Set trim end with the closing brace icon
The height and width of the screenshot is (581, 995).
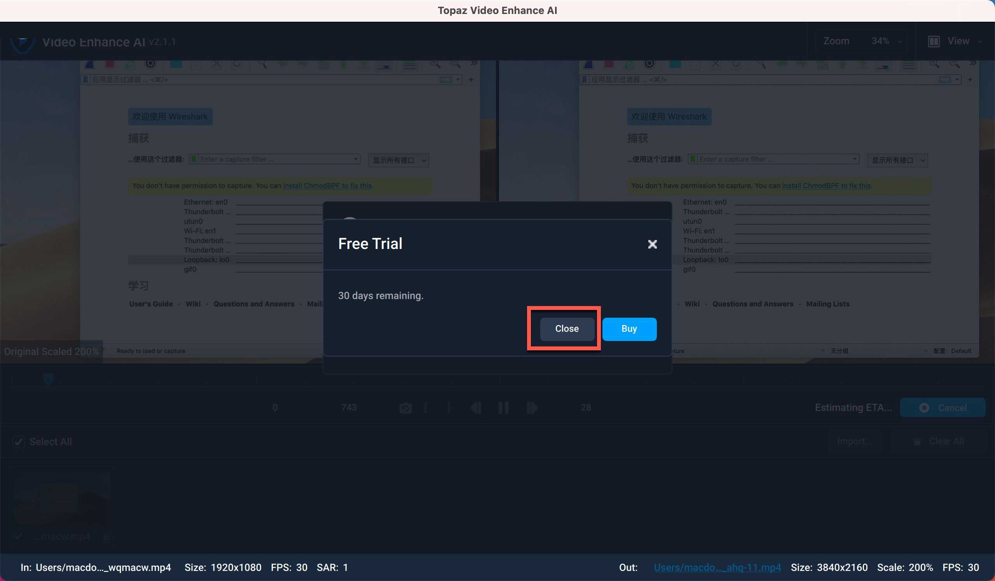click(449, 408)
